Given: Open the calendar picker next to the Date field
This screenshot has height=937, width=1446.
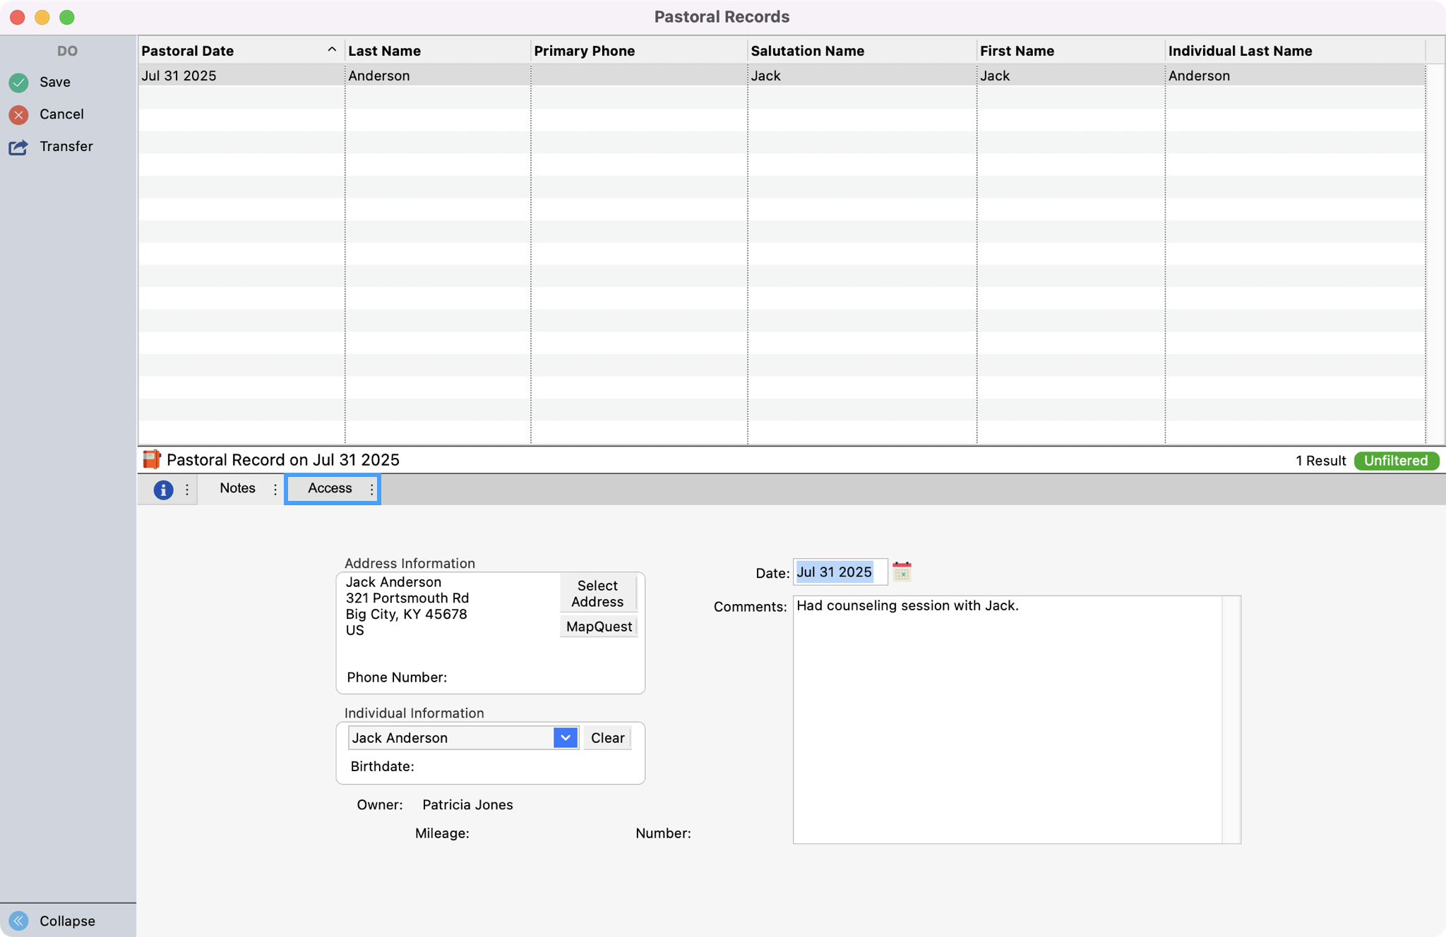Looking at the screenshot, I should point(903,572).
